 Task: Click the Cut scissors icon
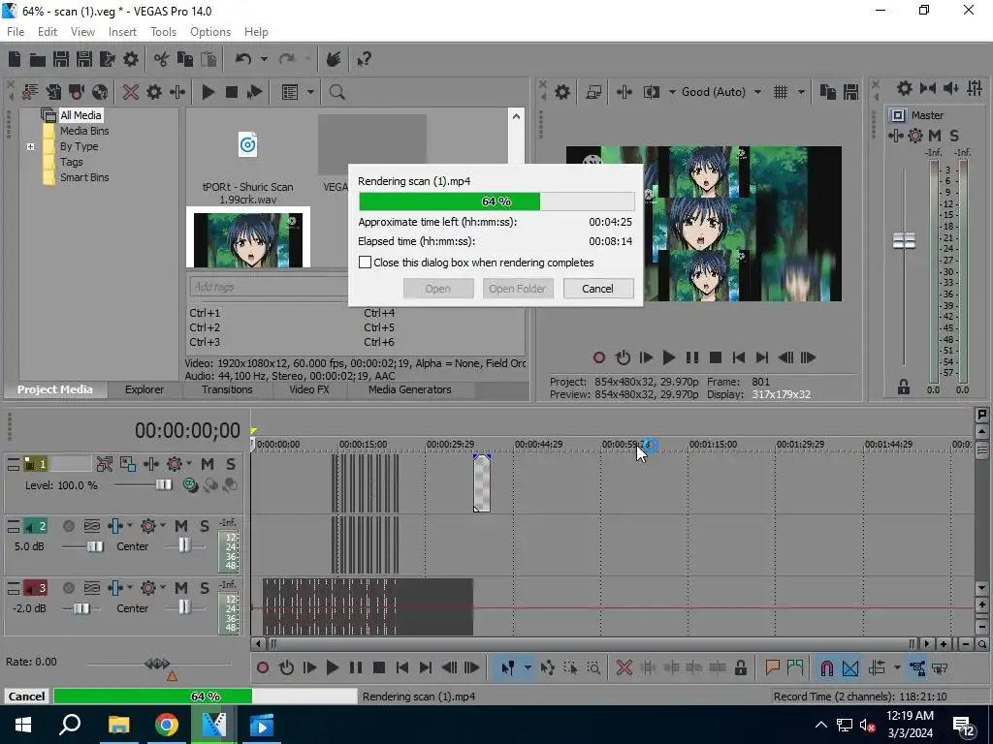coord(162,59)
